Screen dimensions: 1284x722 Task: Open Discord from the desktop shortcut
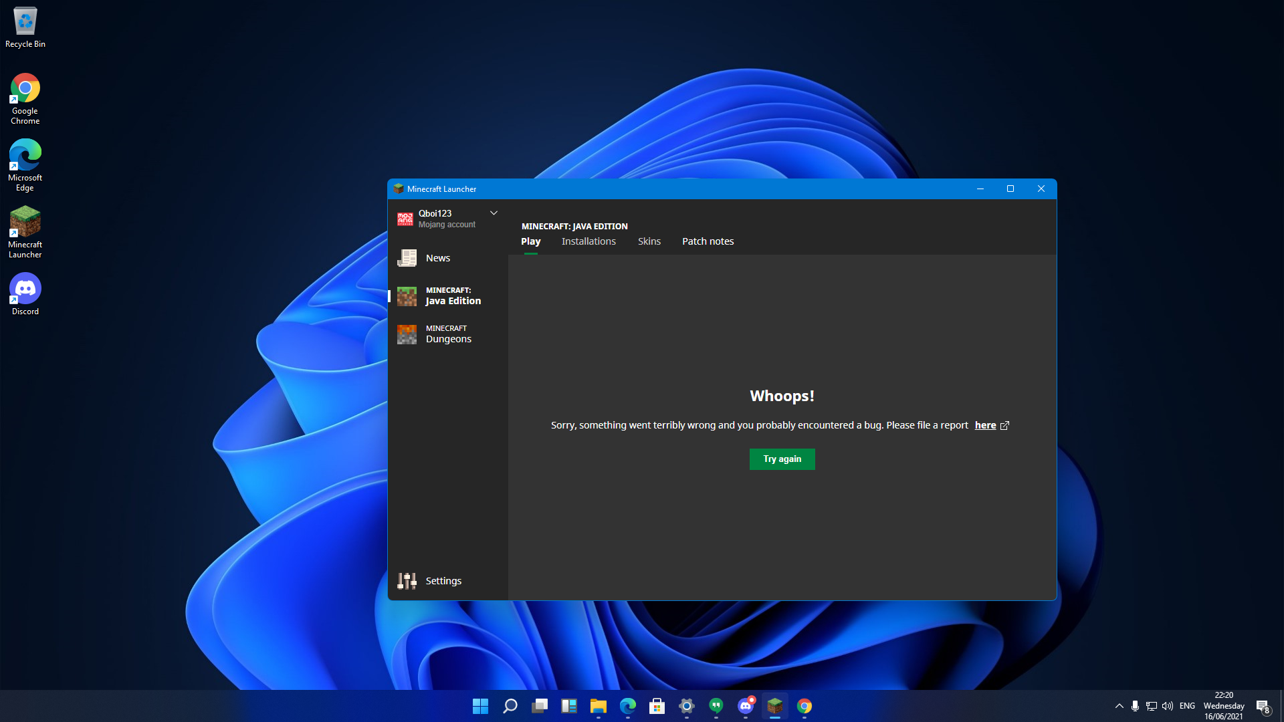pyautogui.click(x=25, y=294)
